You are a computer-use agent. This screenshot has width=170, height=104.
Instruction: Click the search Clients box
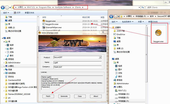158,7
